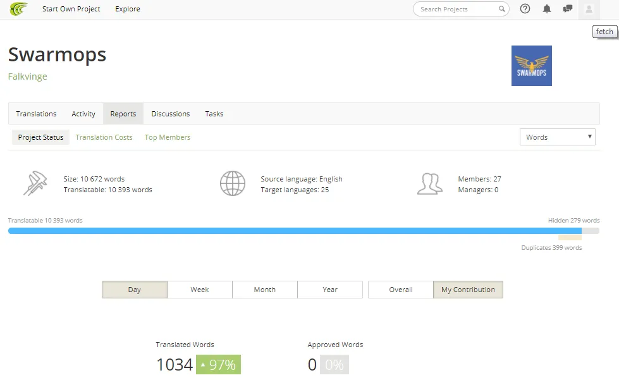Screen dimensions: 619x380
Task: Select the Month period toggle
Action: 265,290
